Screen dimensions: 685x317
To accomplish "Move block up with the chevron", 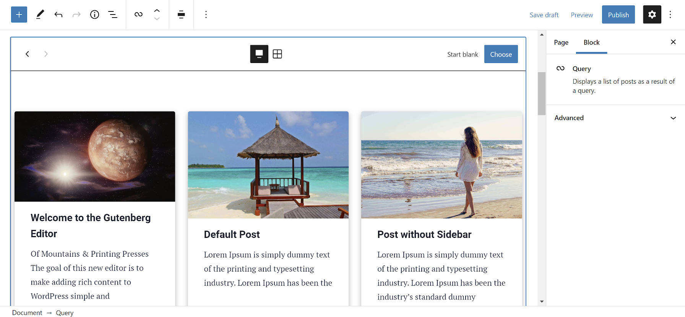I will pyautogui.click(x=157, y=10).
